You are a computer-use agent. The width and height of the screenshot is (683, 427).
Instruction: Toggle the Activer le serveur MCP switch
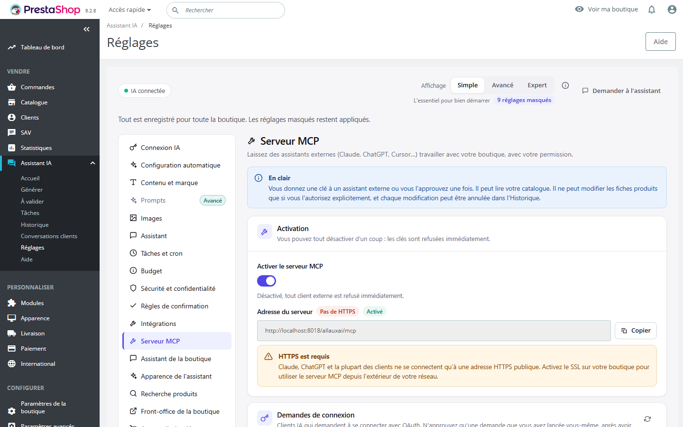tap(267, 281)
